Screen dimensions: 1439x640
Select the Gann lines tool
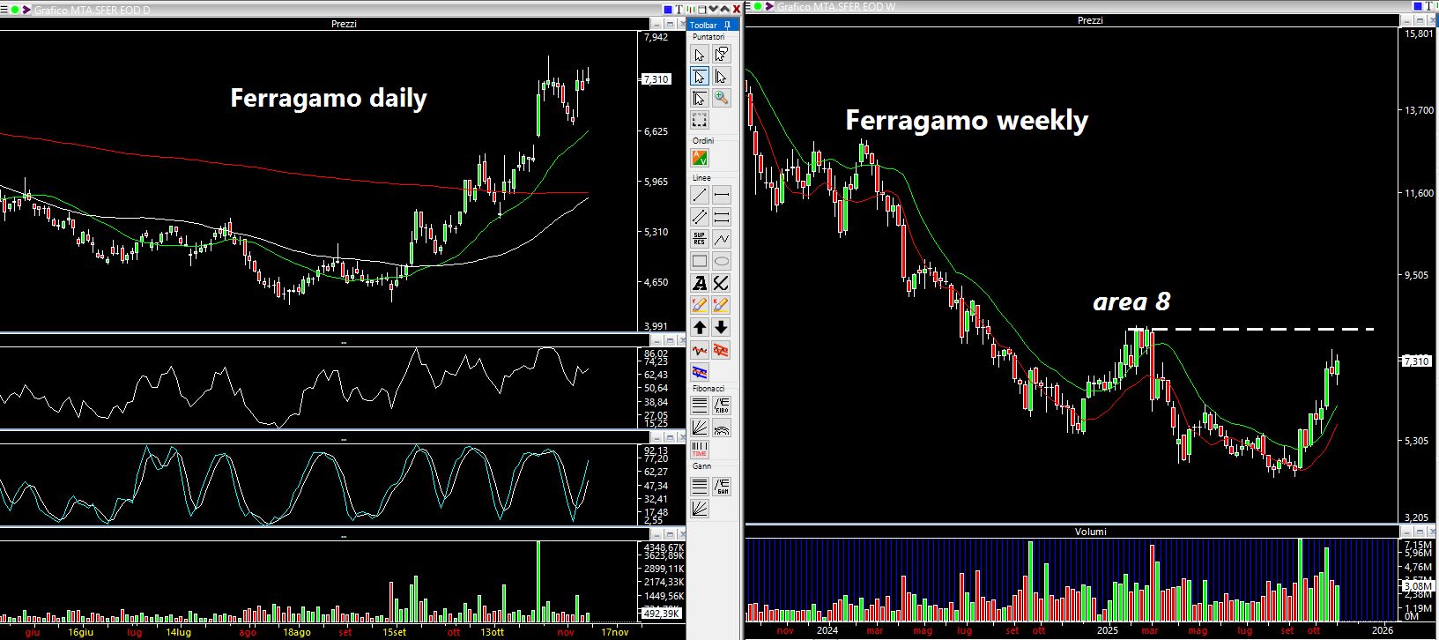point(700,485)
